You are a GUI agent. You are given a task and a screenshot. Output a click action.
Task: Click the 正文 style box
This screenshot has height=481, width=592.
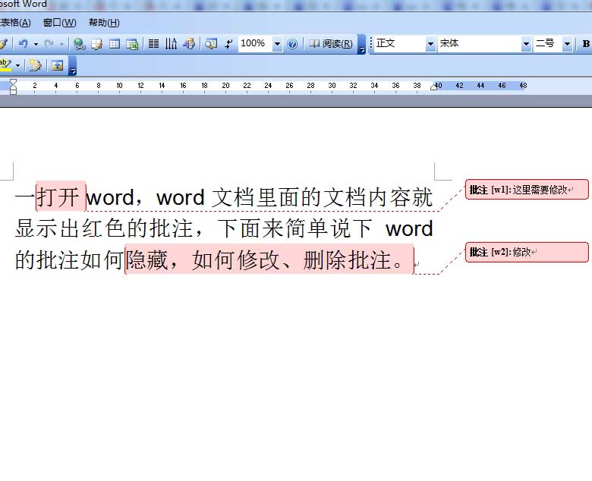click(x=400, y=43)
